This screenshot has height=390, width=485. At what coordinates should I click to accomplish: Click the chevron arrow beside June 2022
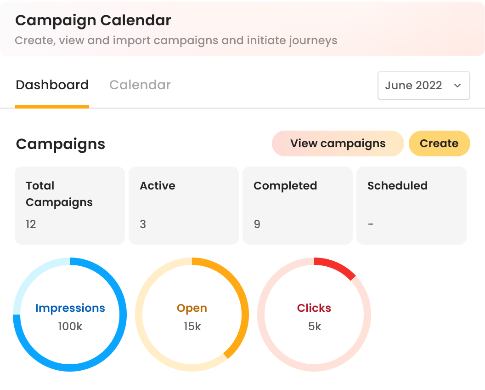[x=457, y=86]
